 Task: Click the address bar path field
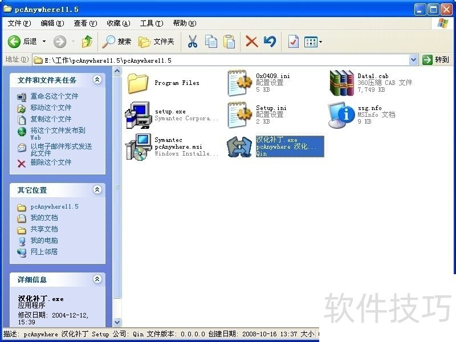click(221, 60)
